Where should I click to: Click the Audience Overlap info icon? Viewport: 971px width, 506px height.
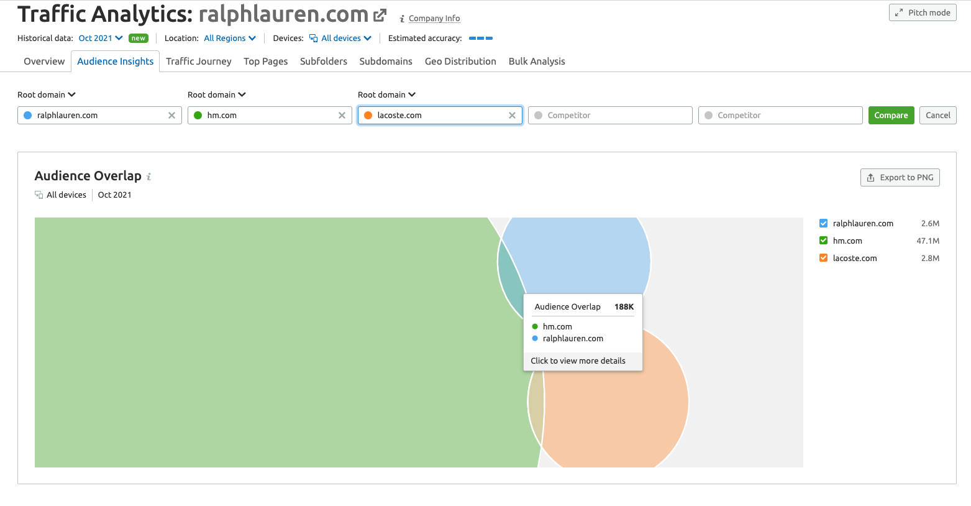(x=148, y=177)
